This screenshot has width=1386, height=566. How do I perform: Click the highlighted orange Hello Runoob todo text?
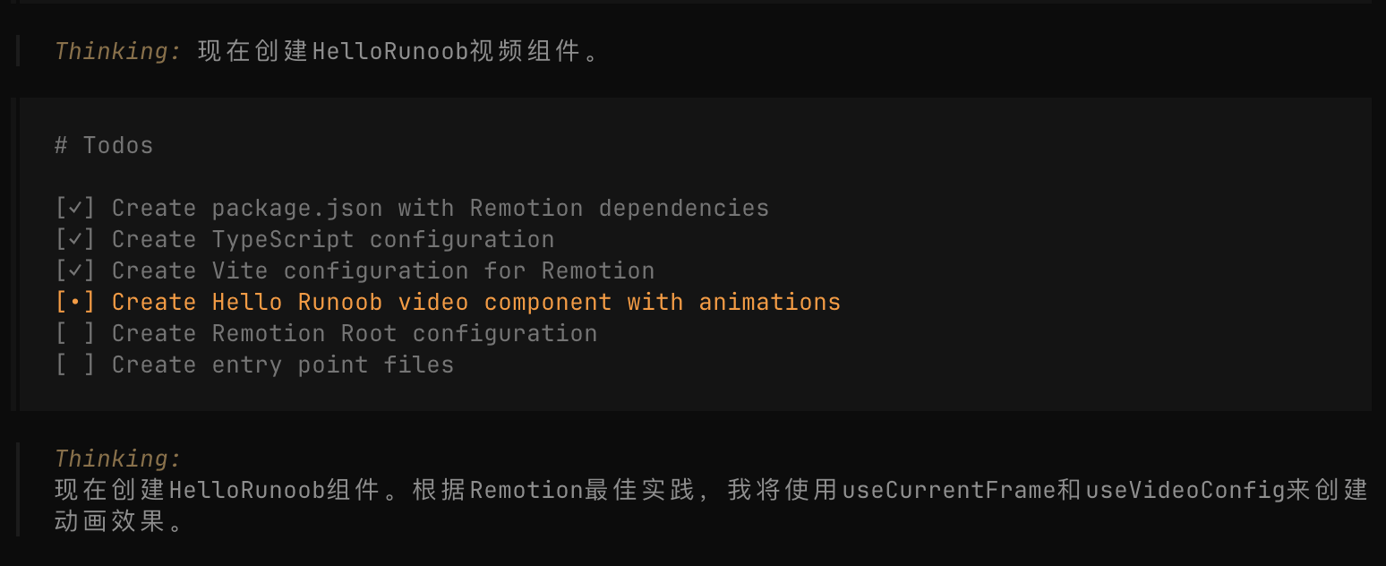pos(475,303)
